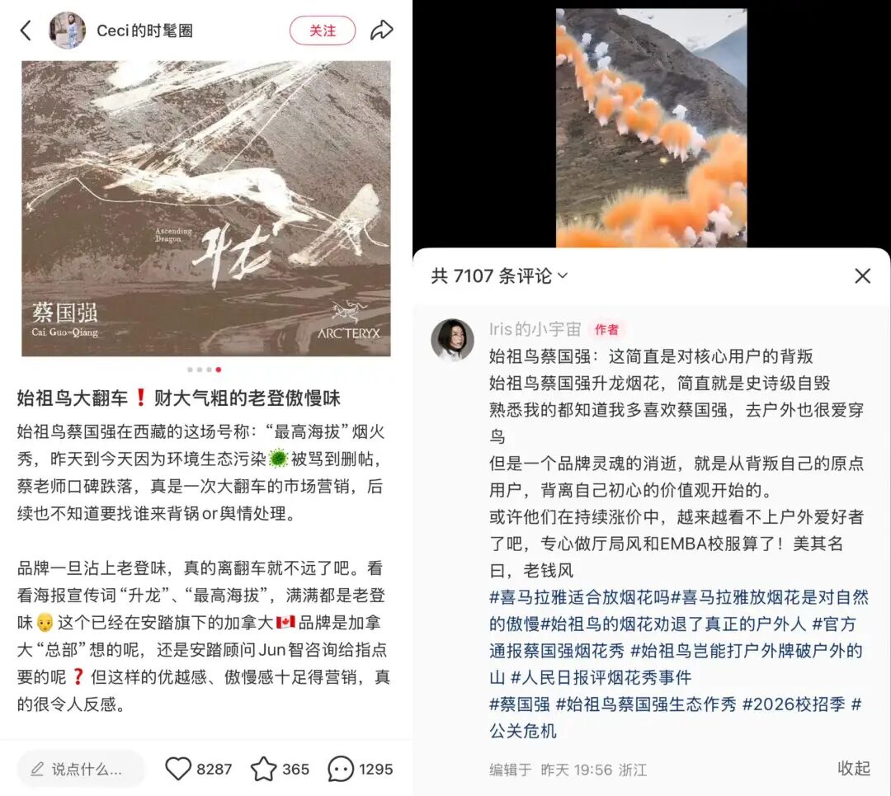This screenshot has width=891, height=796.
Task: Open hashtag #人民日报评烟花秀事件
Action: point(601,677)
